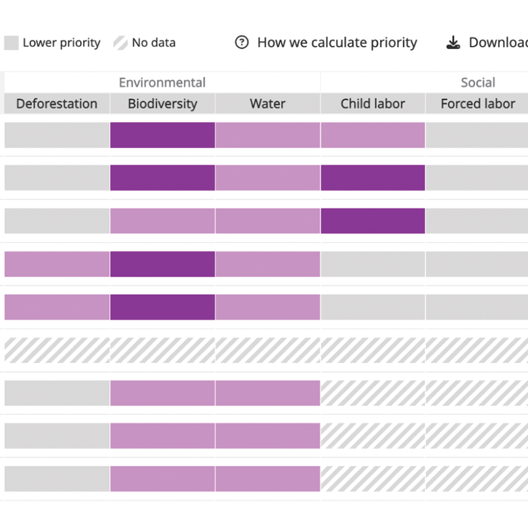Click last row striped Child labor cell
Screen dimensions: 528x528
(x=373, y=479)
